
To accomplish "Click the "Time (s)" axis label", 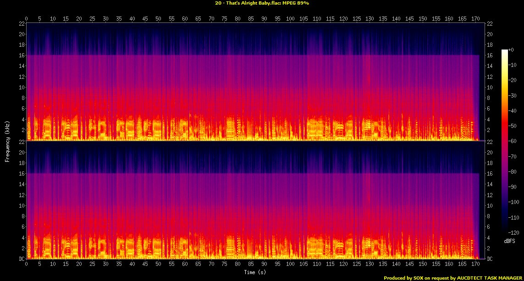I will click(x=254, y=272).
